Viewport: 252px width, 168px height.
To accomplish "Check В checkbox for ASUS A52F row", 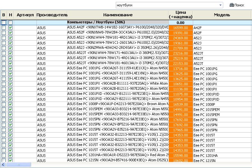I will coord(4,33).
